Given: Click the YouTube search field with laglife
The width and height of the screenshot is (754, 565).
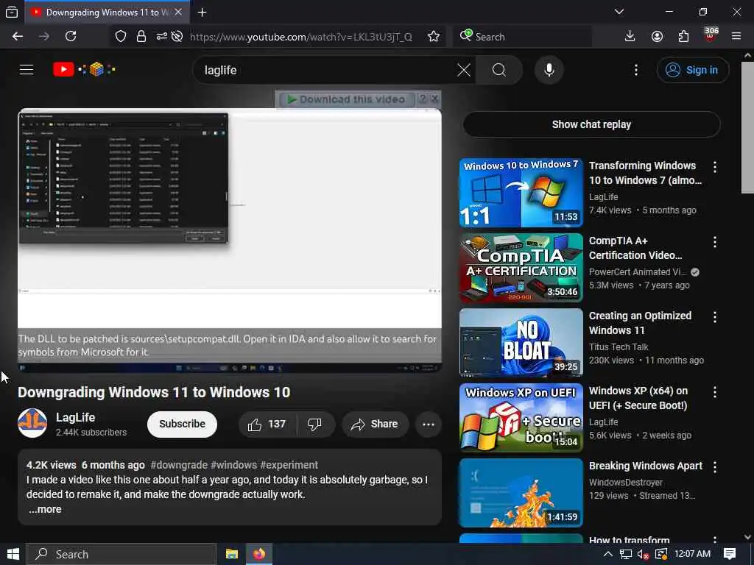Looking at the screenshot, I should click(327, 70).
